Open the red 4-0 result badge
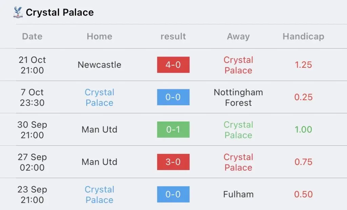Screen dimensions: 347x210 [x=173, y=65]
